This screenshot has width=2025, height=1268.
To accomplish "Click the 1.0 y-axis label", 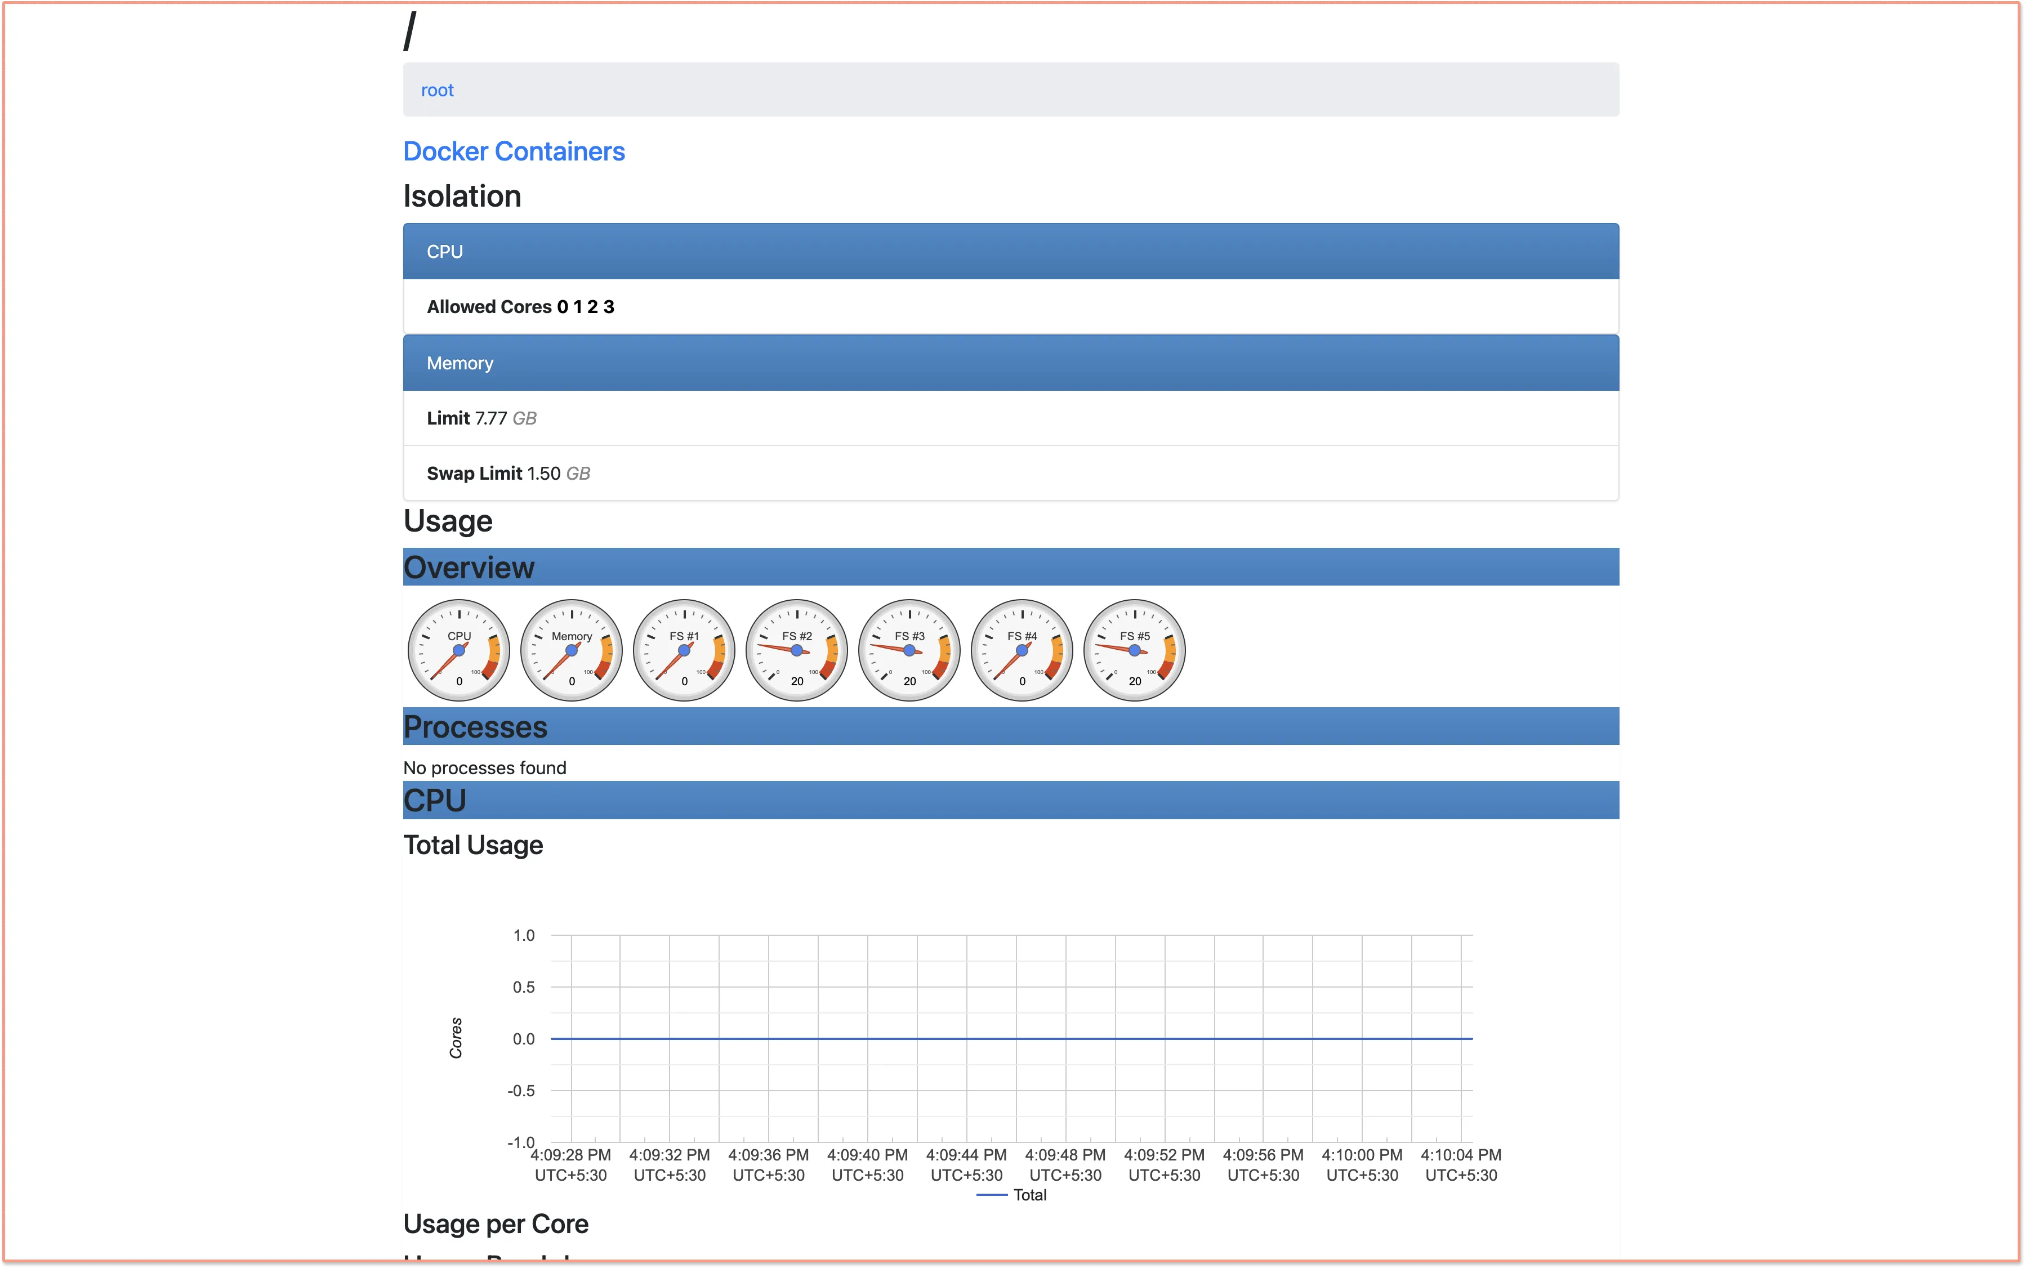I will pyautogui.click(x=523, y=935).
